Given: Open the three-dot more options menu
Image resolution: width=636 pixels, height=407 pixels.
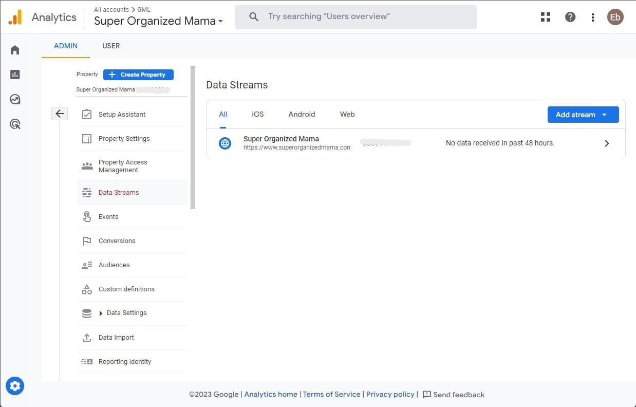Looking at the screenshot, I should point(593,17).
